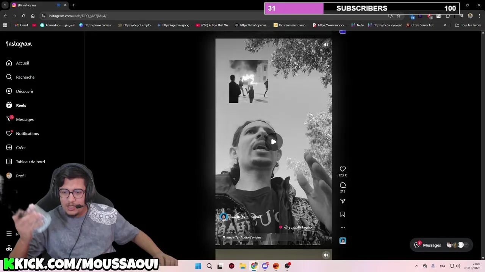Open a new tab with the plus button

point(74,5)
